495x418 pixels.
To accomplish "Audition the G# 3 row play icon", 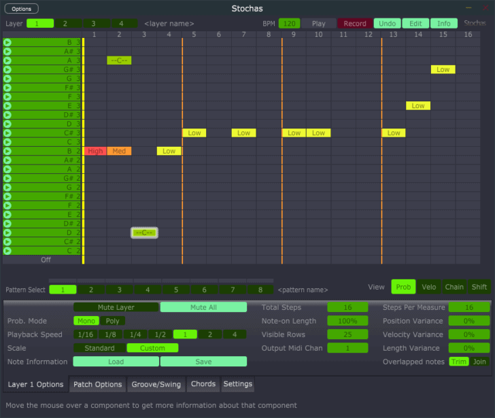I will (7, 69).
